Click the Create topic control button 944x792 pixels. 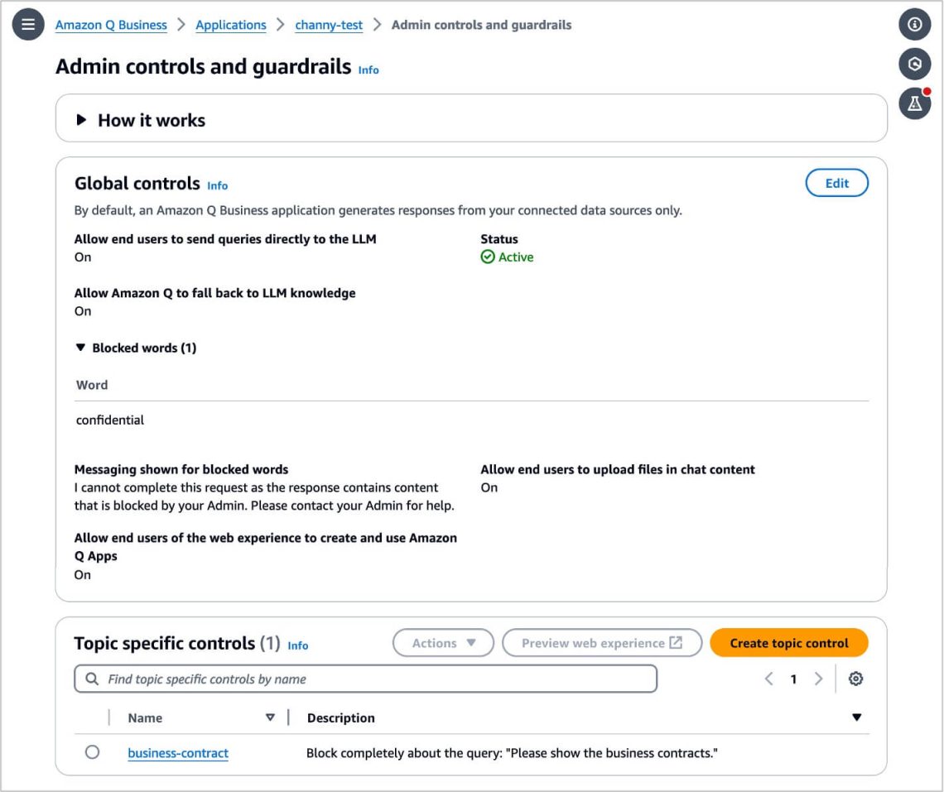tap(787, 643)
